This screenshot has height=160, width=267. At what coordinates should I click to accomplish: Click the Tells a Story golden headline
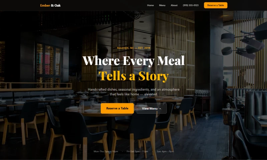pos(134,76)
